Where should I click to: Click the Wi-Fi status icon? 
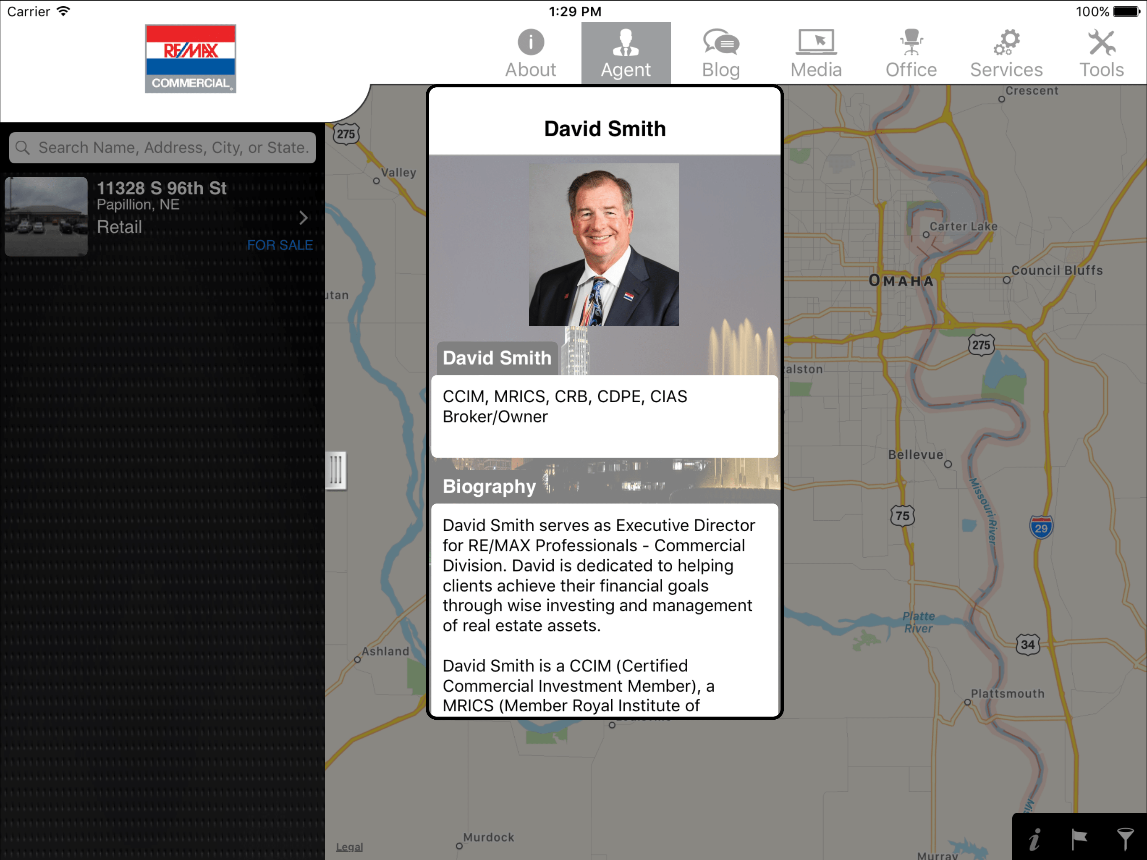click(63, 11)
